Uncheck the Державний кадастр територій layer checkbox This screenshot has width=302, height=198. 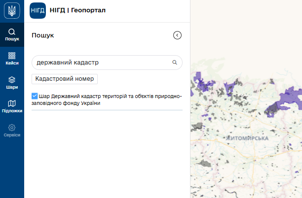35,96
